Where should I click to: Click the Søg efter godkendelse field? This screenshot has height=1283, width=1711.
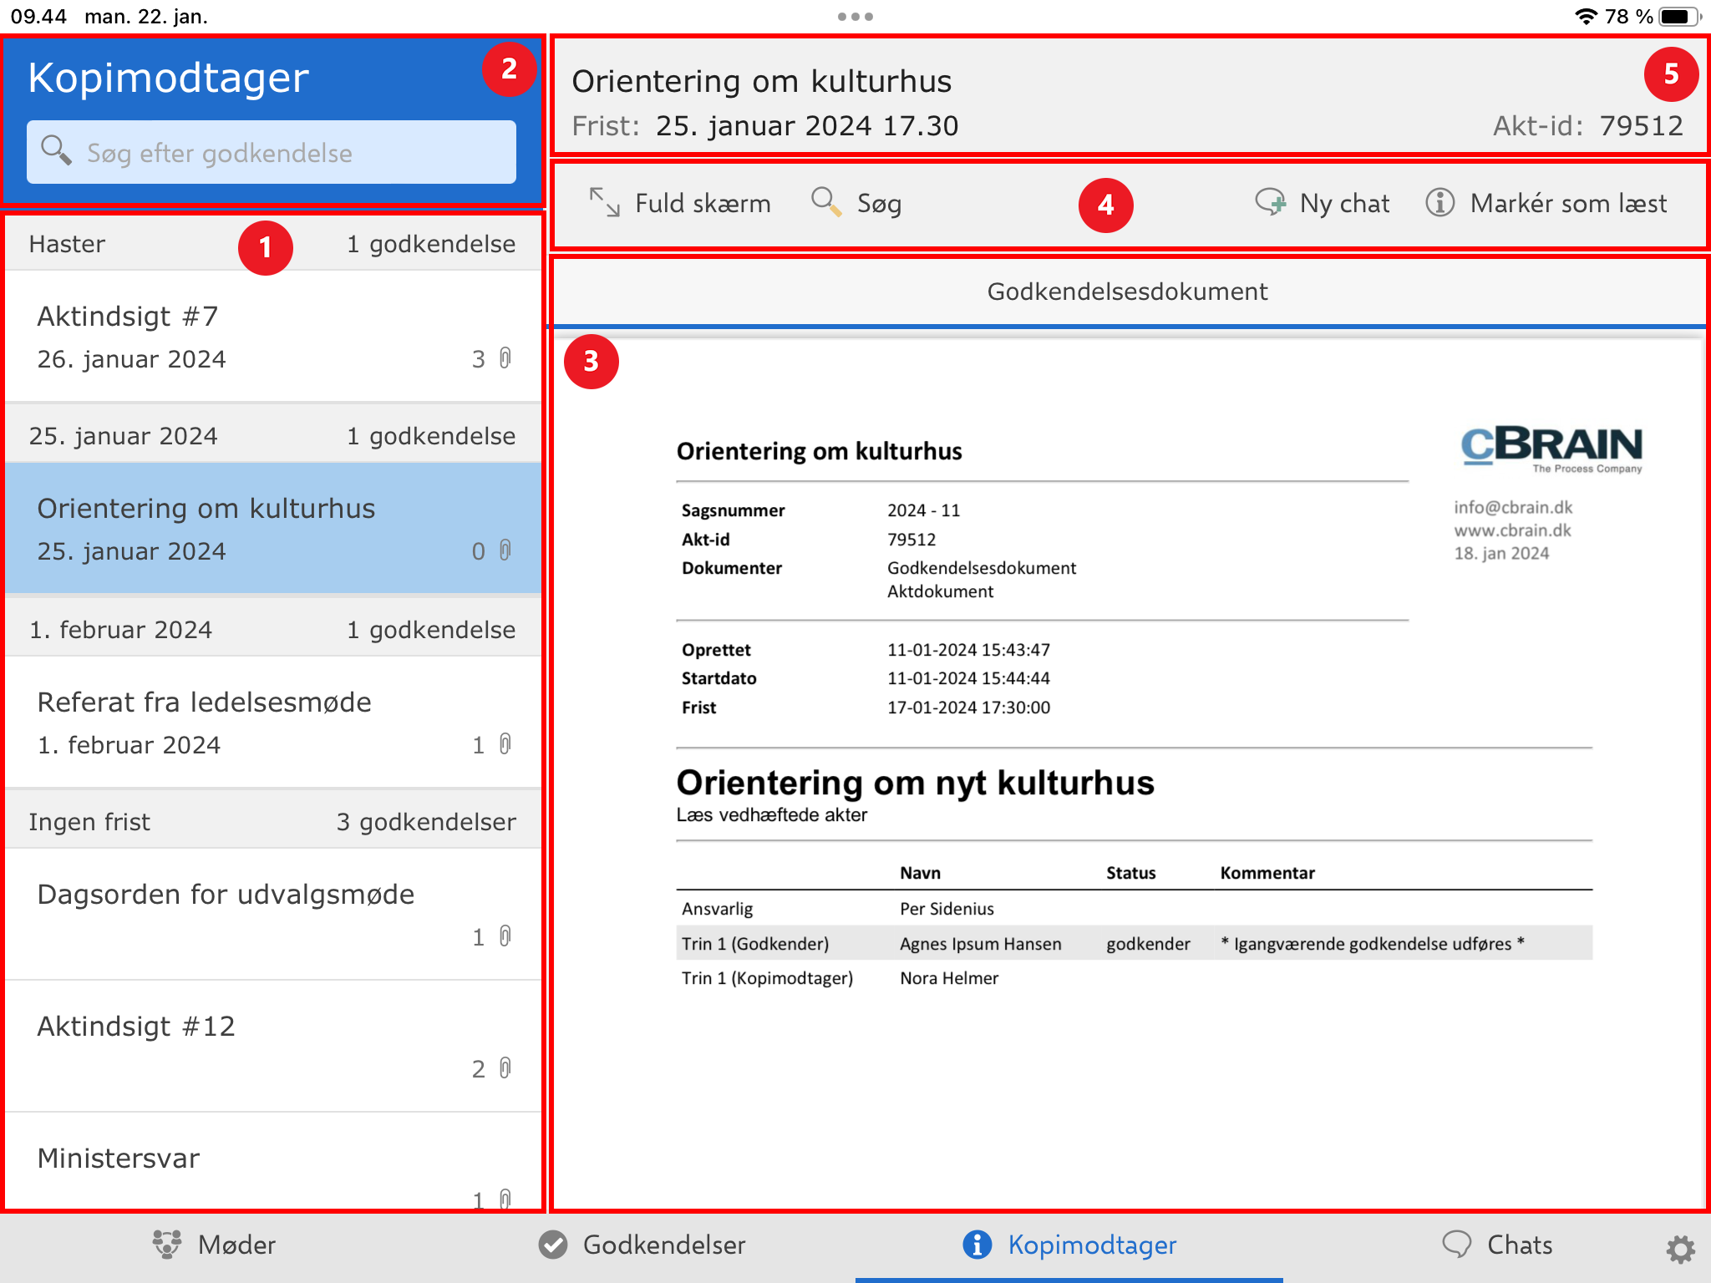(272, 153)
